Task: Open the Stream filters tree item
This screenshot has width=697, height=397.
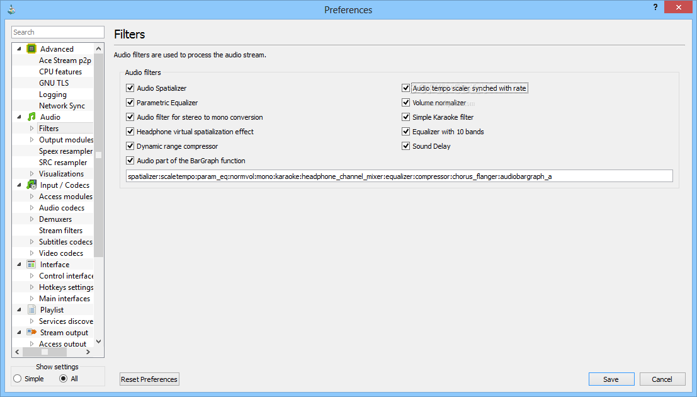Action: [60, 231]
